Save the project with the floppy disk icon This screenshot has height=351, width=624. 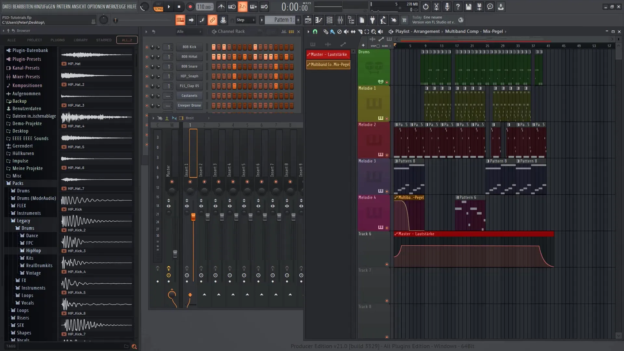click(469, 6)
